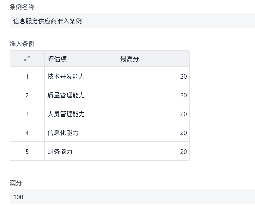Click the 满分 field showing 100
This screenshot has width=255, height=205.
(132, 197)
